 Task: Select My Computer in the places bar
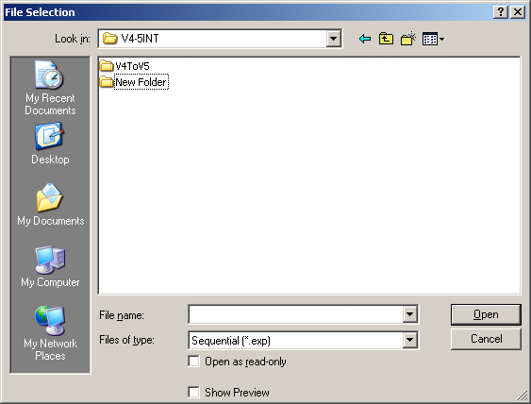[x=50, y=266]
